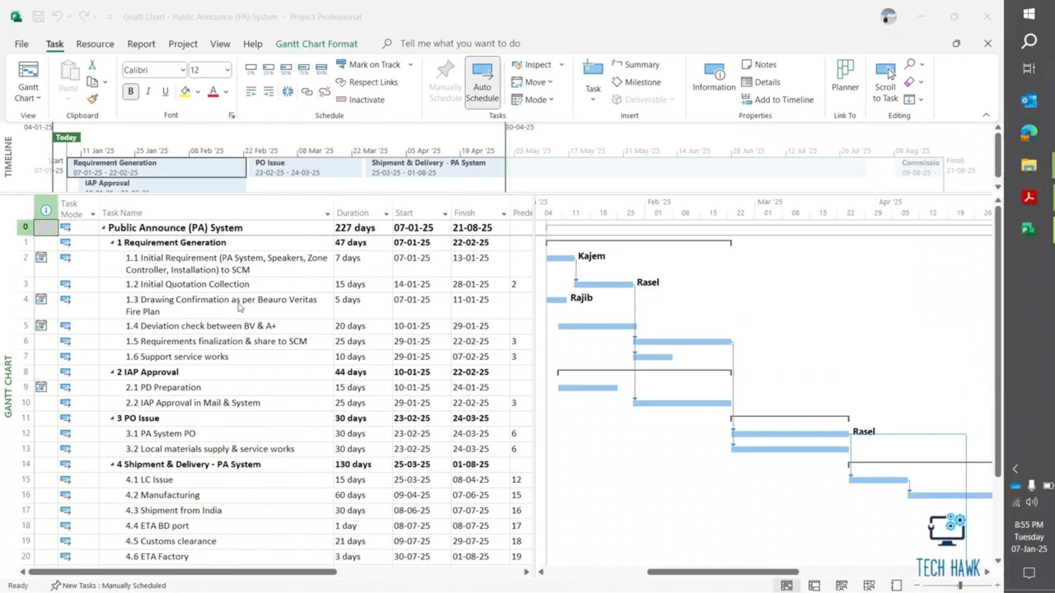Click the Tell me what you want field
1055x593 pixels.
459,43
